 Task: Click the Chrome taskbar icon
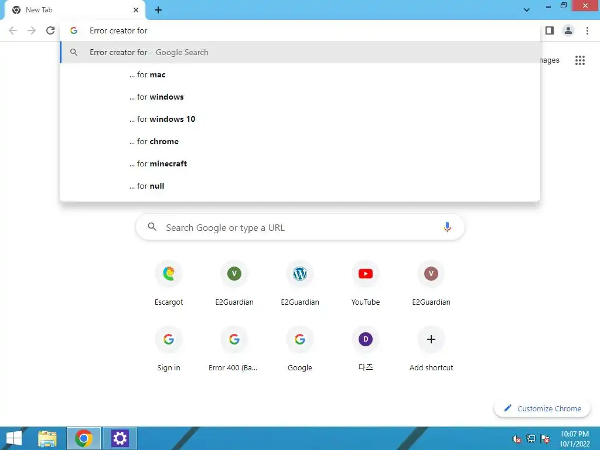[x=84, y=438]
